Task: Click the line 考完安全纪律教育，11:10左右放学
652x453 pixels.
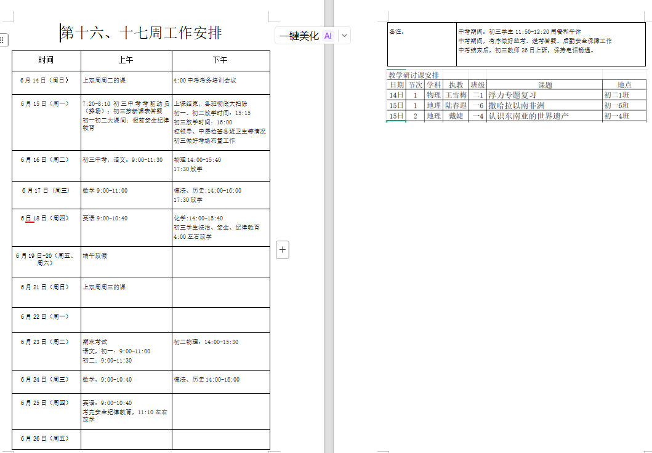Action: (x=125, y=415)
